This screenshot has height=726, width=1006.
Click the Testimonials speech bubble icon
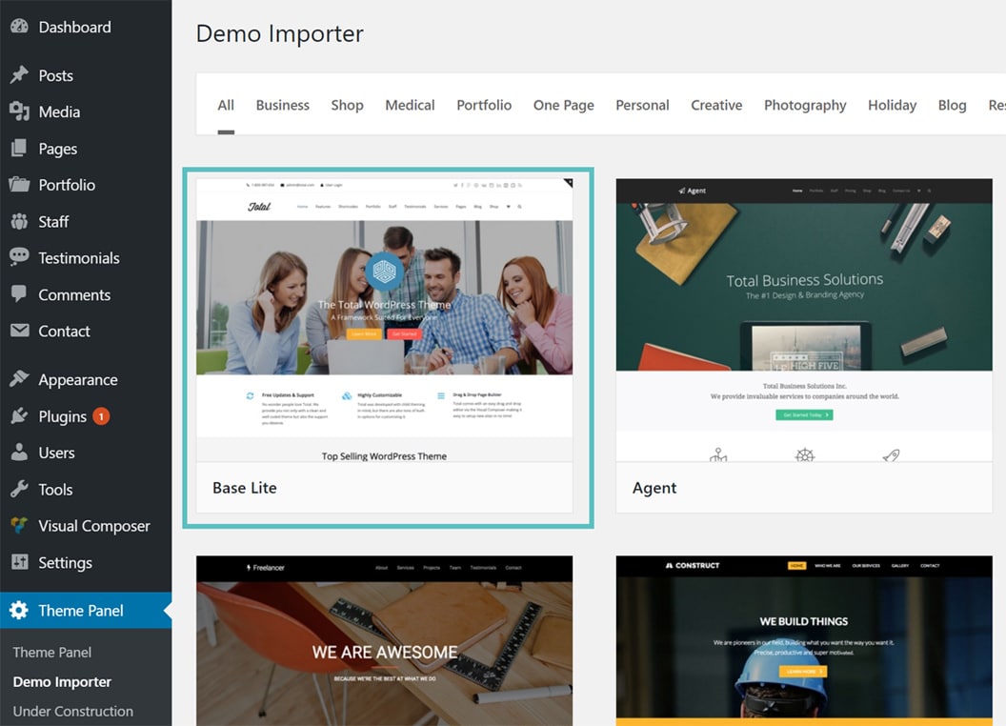(x=21, y=257)
